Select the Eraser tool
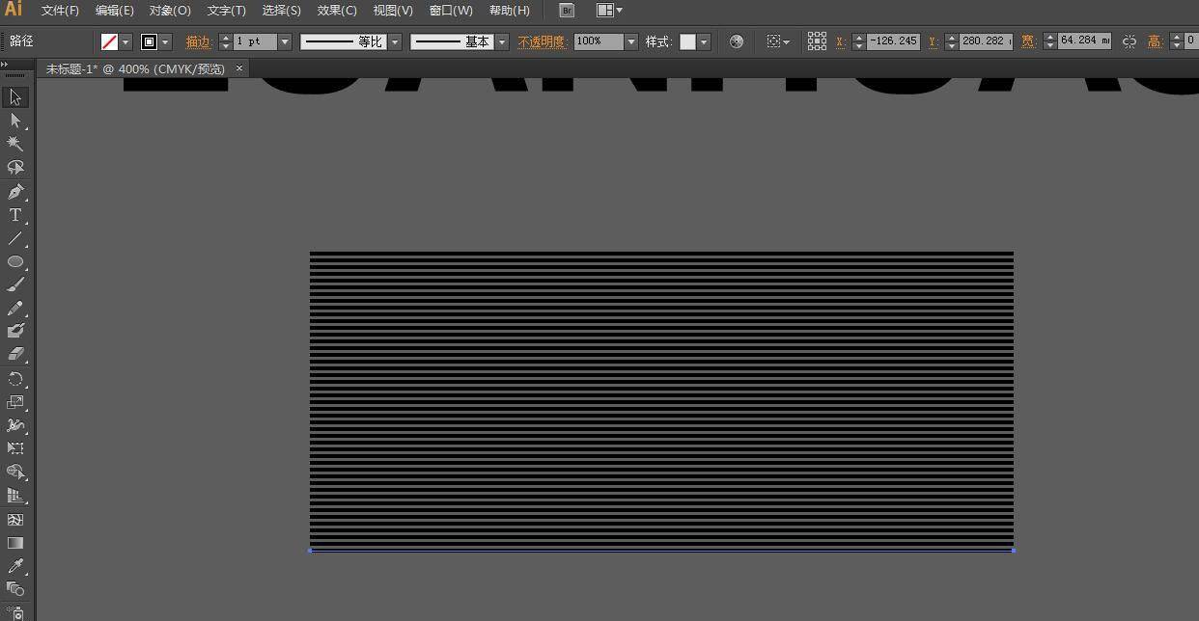 click(15, 355)
